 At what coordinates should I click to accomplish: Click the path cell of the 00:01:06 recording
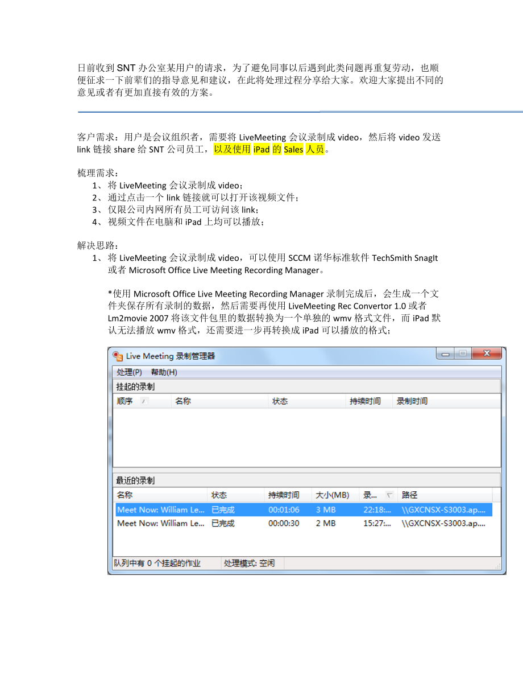coord(443,510)
